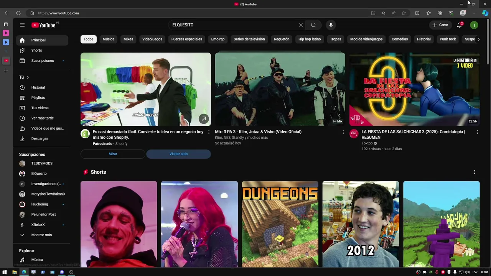Open Discord from the taskbar
Viewport: 491px width, 276px height.
point(62,272)
